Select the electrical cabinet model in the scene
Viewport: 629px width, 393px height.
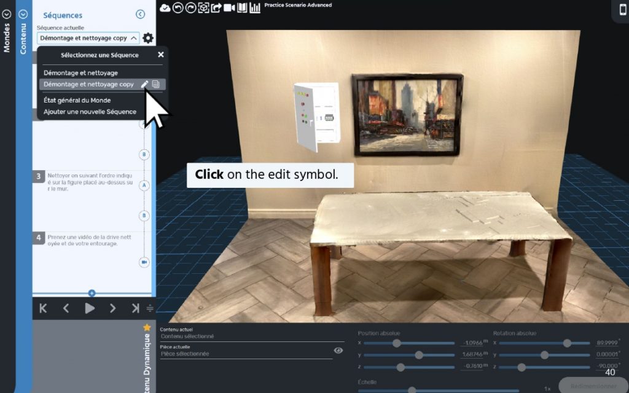(x=317, y=116)
